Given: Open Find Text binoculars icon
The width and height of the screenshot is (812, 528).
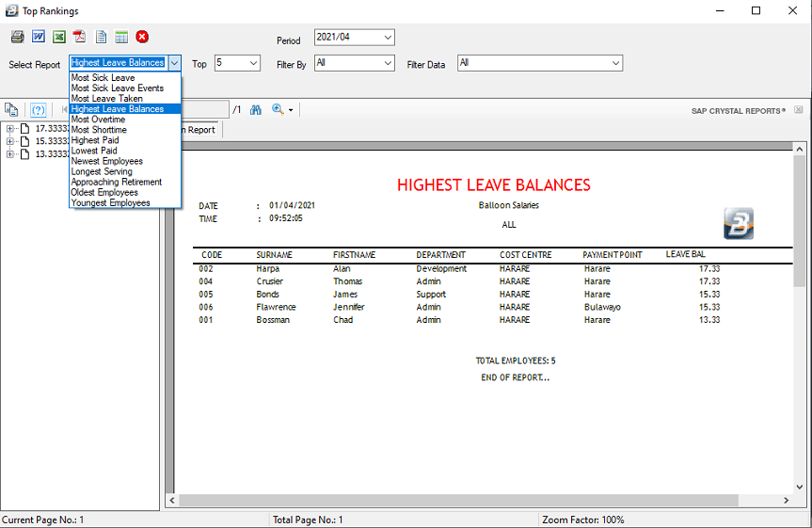Looking at the screenshot, I should point(256,110).
